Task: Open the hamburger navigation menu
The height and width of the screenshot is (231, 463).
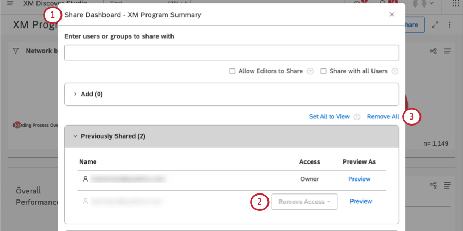Action: (x=10, y=3)
